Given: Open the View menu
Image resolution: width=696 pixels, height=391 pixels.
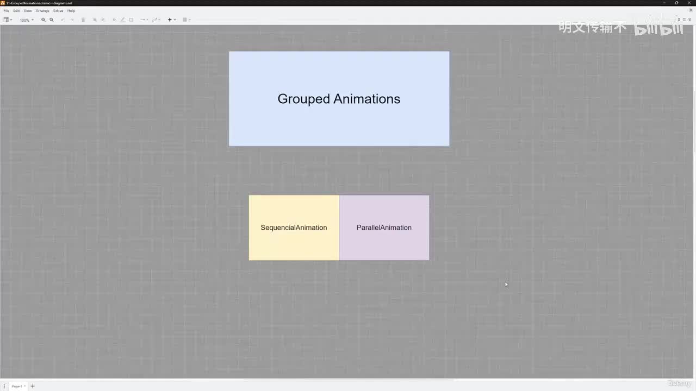Looking at the screenshot, I should coord(28,11).
